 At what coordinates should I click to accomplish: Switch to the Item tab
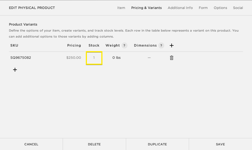coord(121,8)
